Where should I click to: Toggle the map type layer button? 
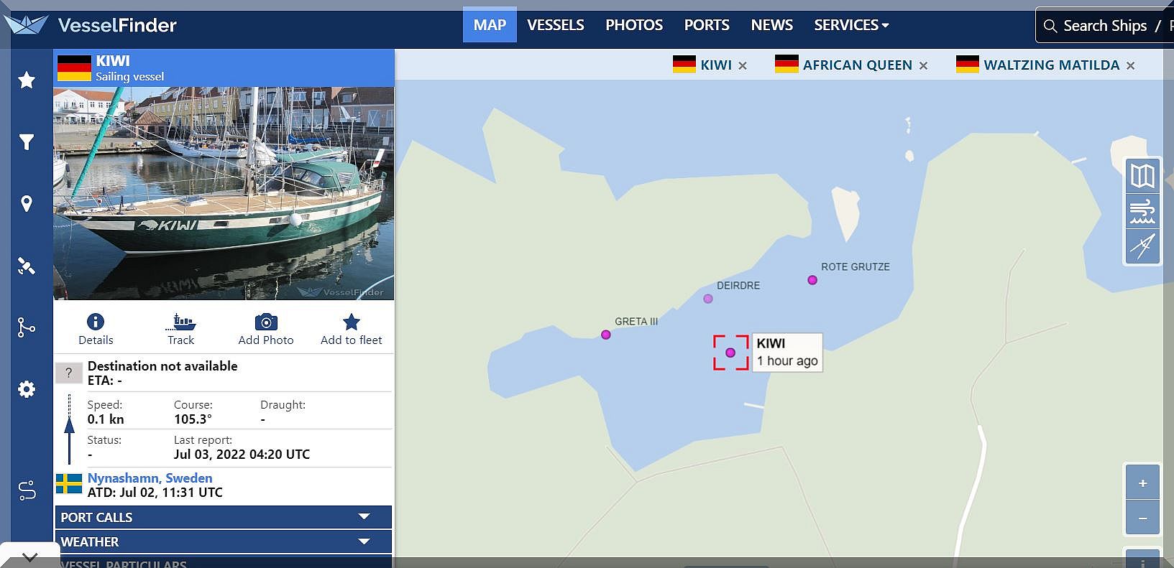click(x=1142, y=176)
